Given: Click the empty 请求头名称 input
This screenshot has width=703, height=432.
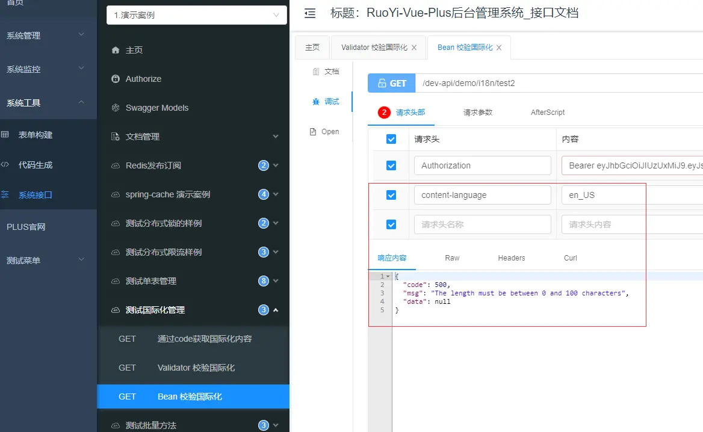Looking at the screenshot, I should 483,224.
